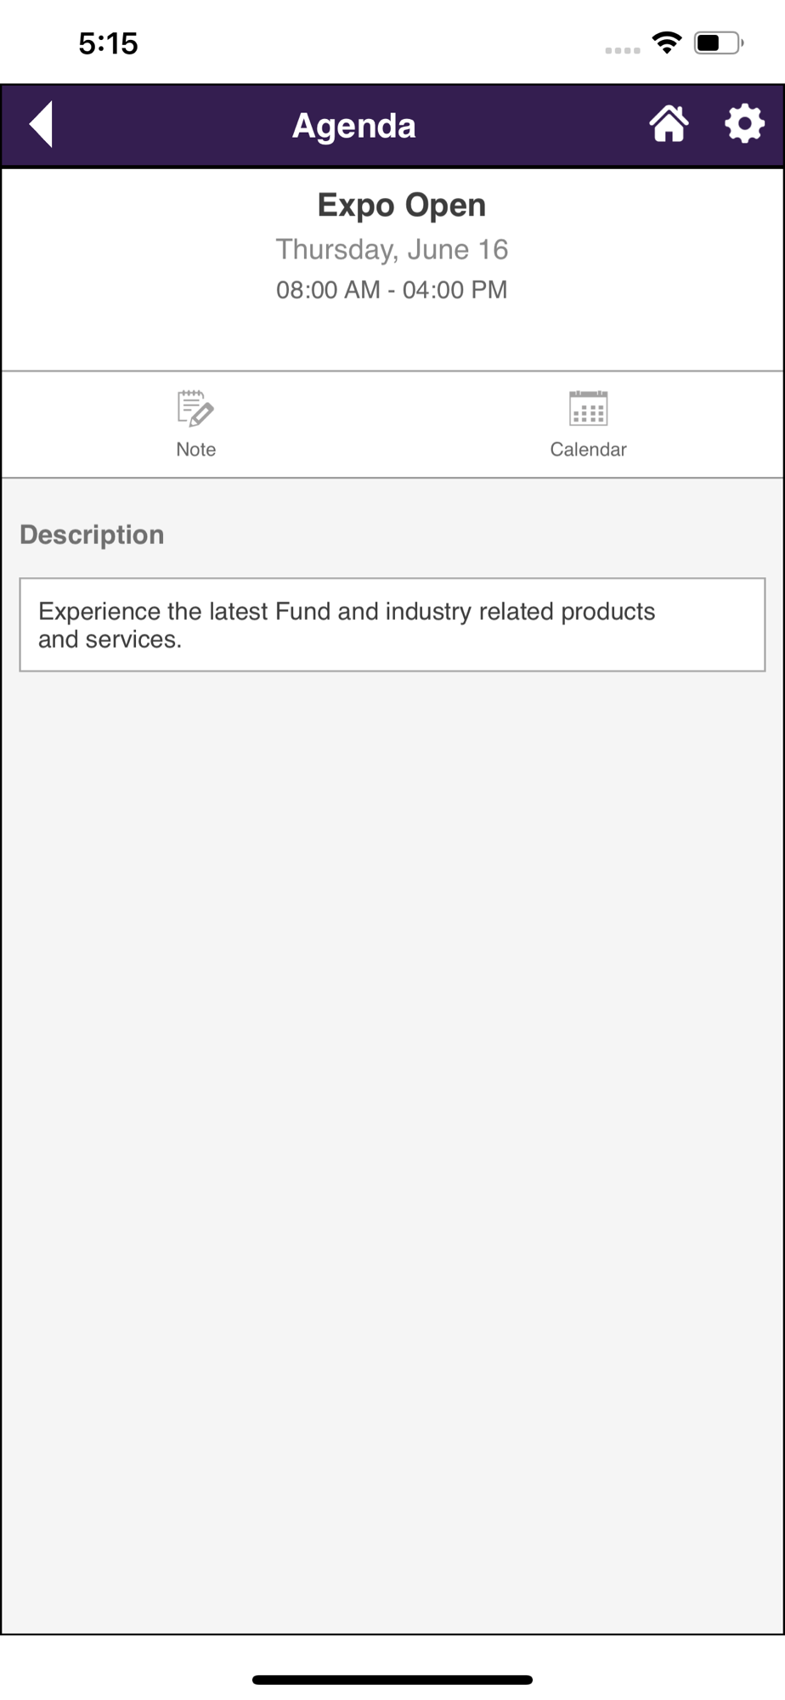Select the Note label text
The height and width of the screenshot is (1700, 785).
point(195,450)
